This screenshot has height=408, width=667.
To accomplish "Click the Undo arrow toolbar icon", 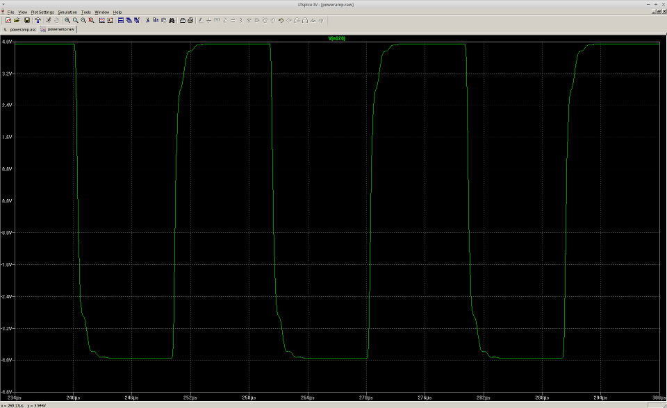I will (x=281, y=20).
